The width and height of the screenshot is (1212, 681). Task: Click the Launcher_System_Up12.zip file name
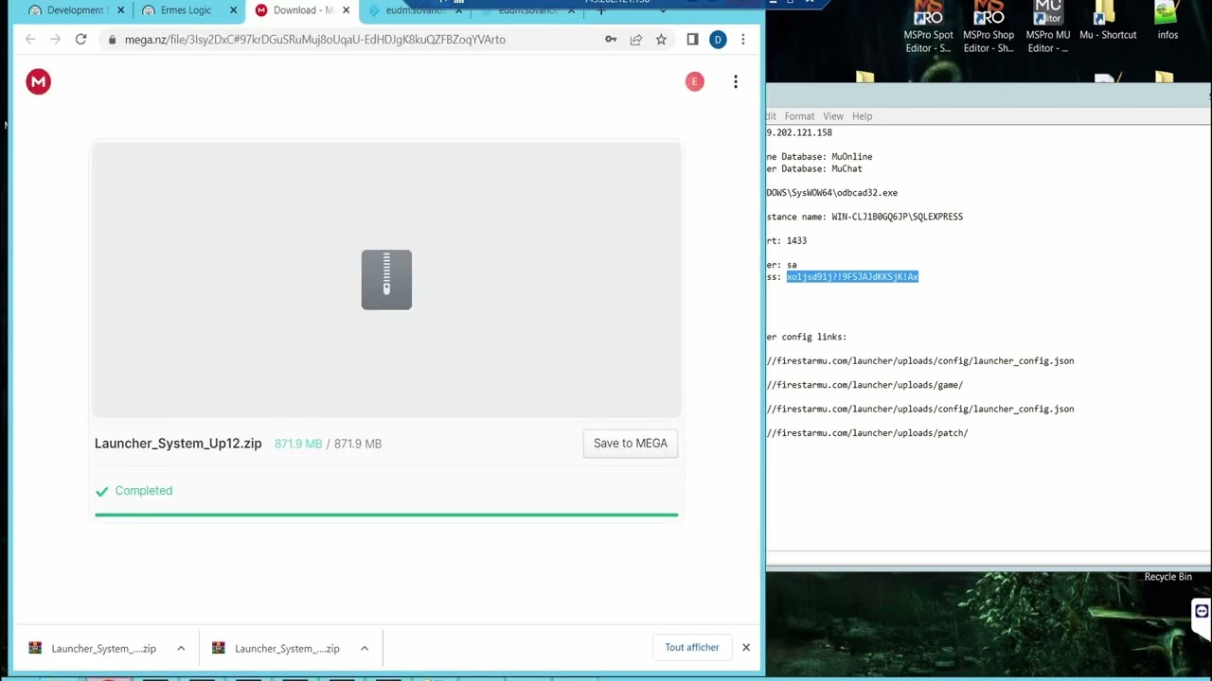(x=178, y=444)
